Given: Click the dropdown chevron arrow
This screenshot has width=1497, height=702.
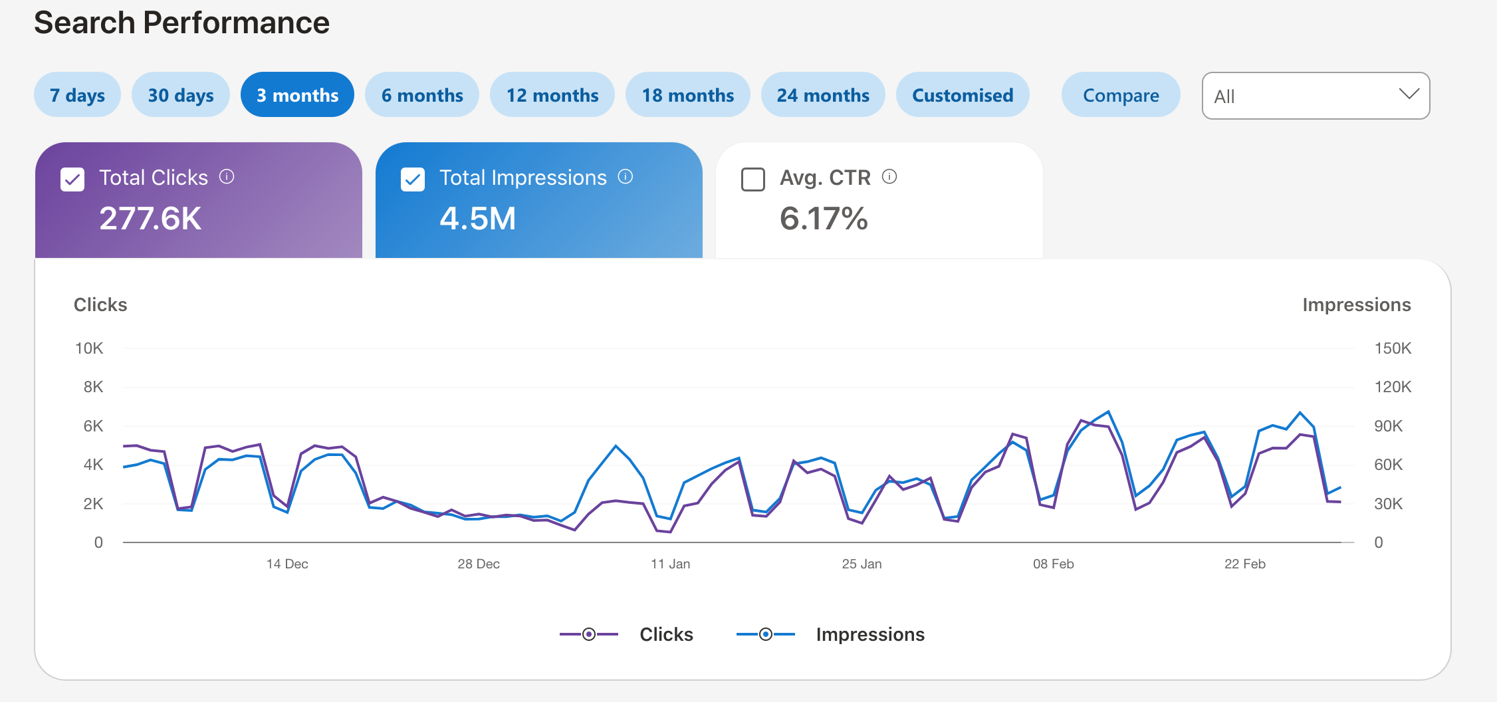Looking at the screenshot, I should (1409, 94).
